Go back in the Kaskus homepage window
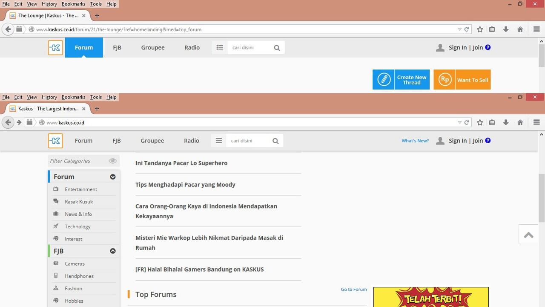Screen dimensions: 545x307 (8, 122)
